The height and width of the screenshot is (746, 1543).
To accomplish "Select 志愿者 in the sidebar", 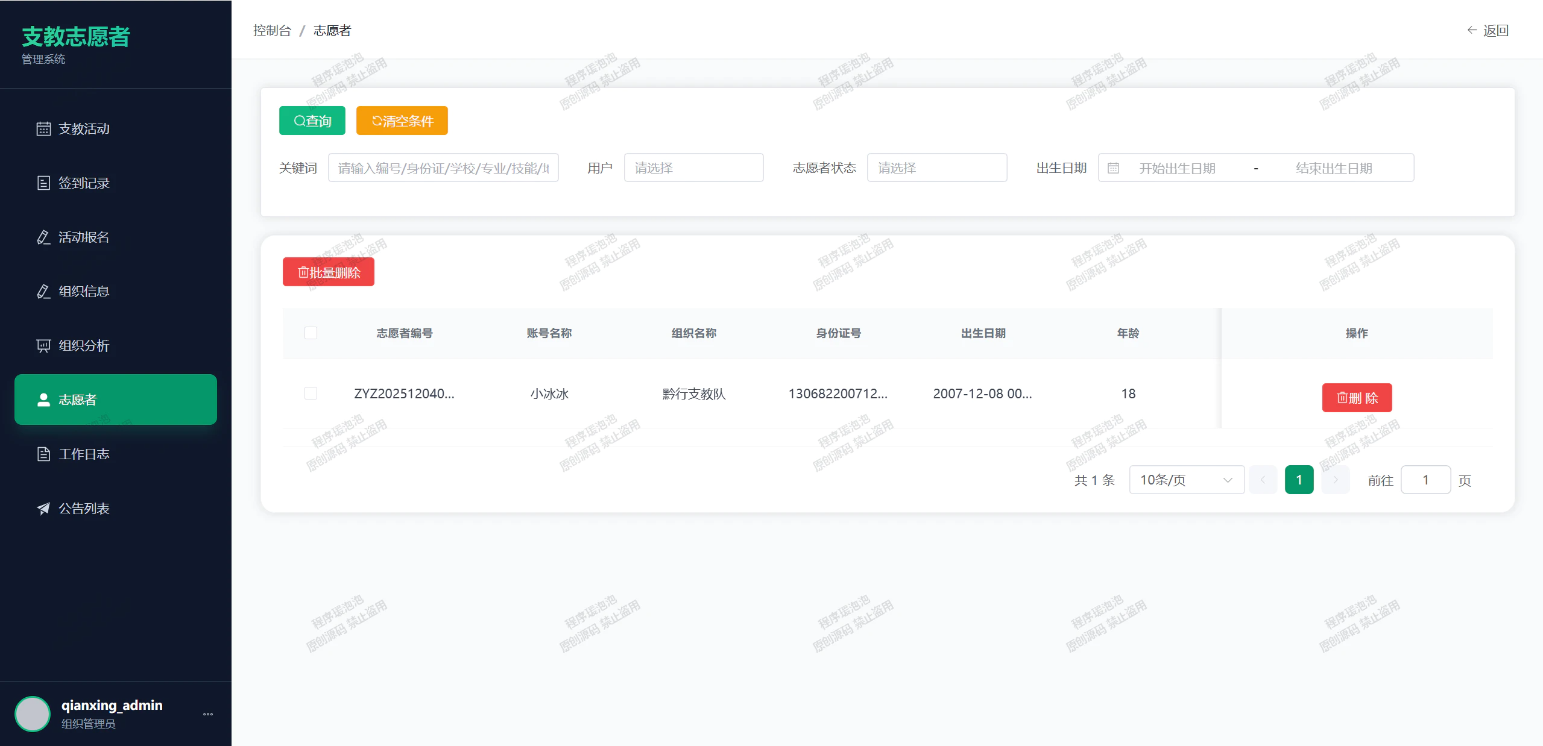I will click(116, 400).
